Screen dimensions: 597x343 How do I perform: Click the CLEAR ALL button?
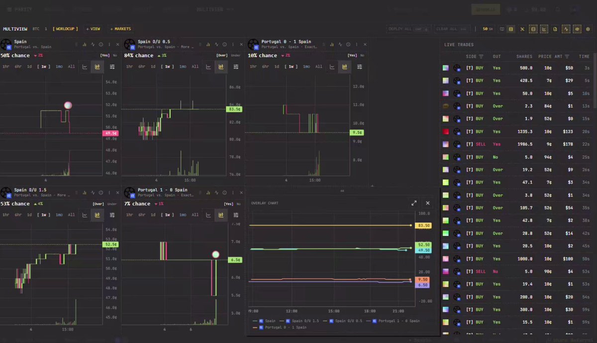pyautogui.click(x=453, y=29)
